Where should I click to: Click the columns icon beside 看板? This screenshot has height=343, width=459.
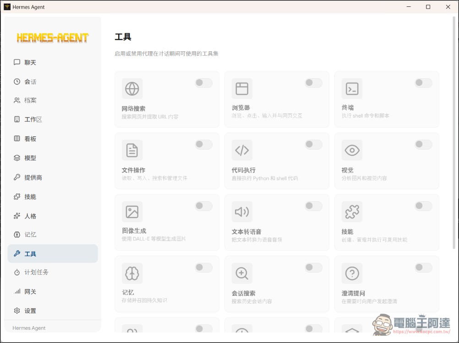17,139
